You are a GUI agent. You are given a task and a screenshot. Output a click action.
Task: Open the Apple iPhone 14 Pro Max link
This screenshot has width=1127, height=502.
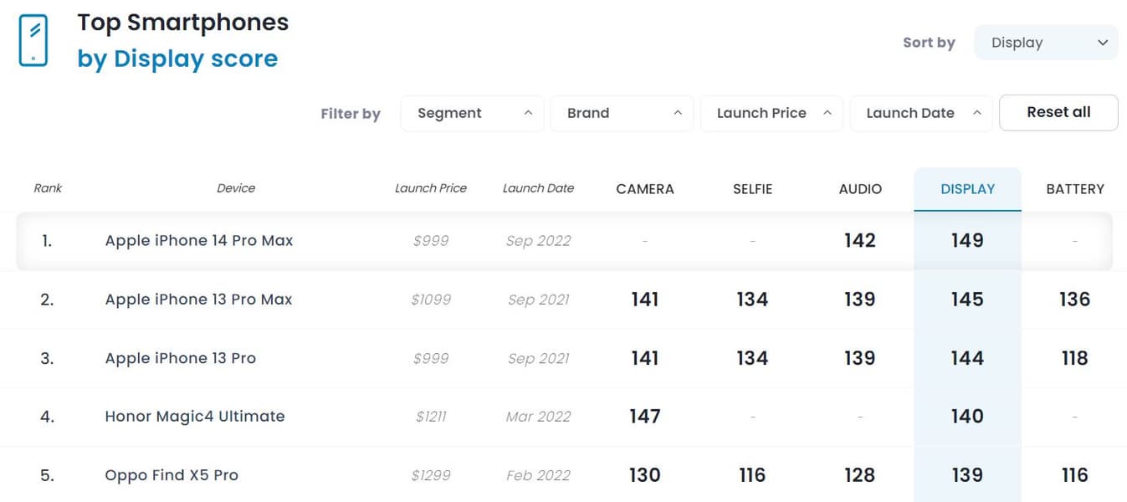(x=199, y=241)
